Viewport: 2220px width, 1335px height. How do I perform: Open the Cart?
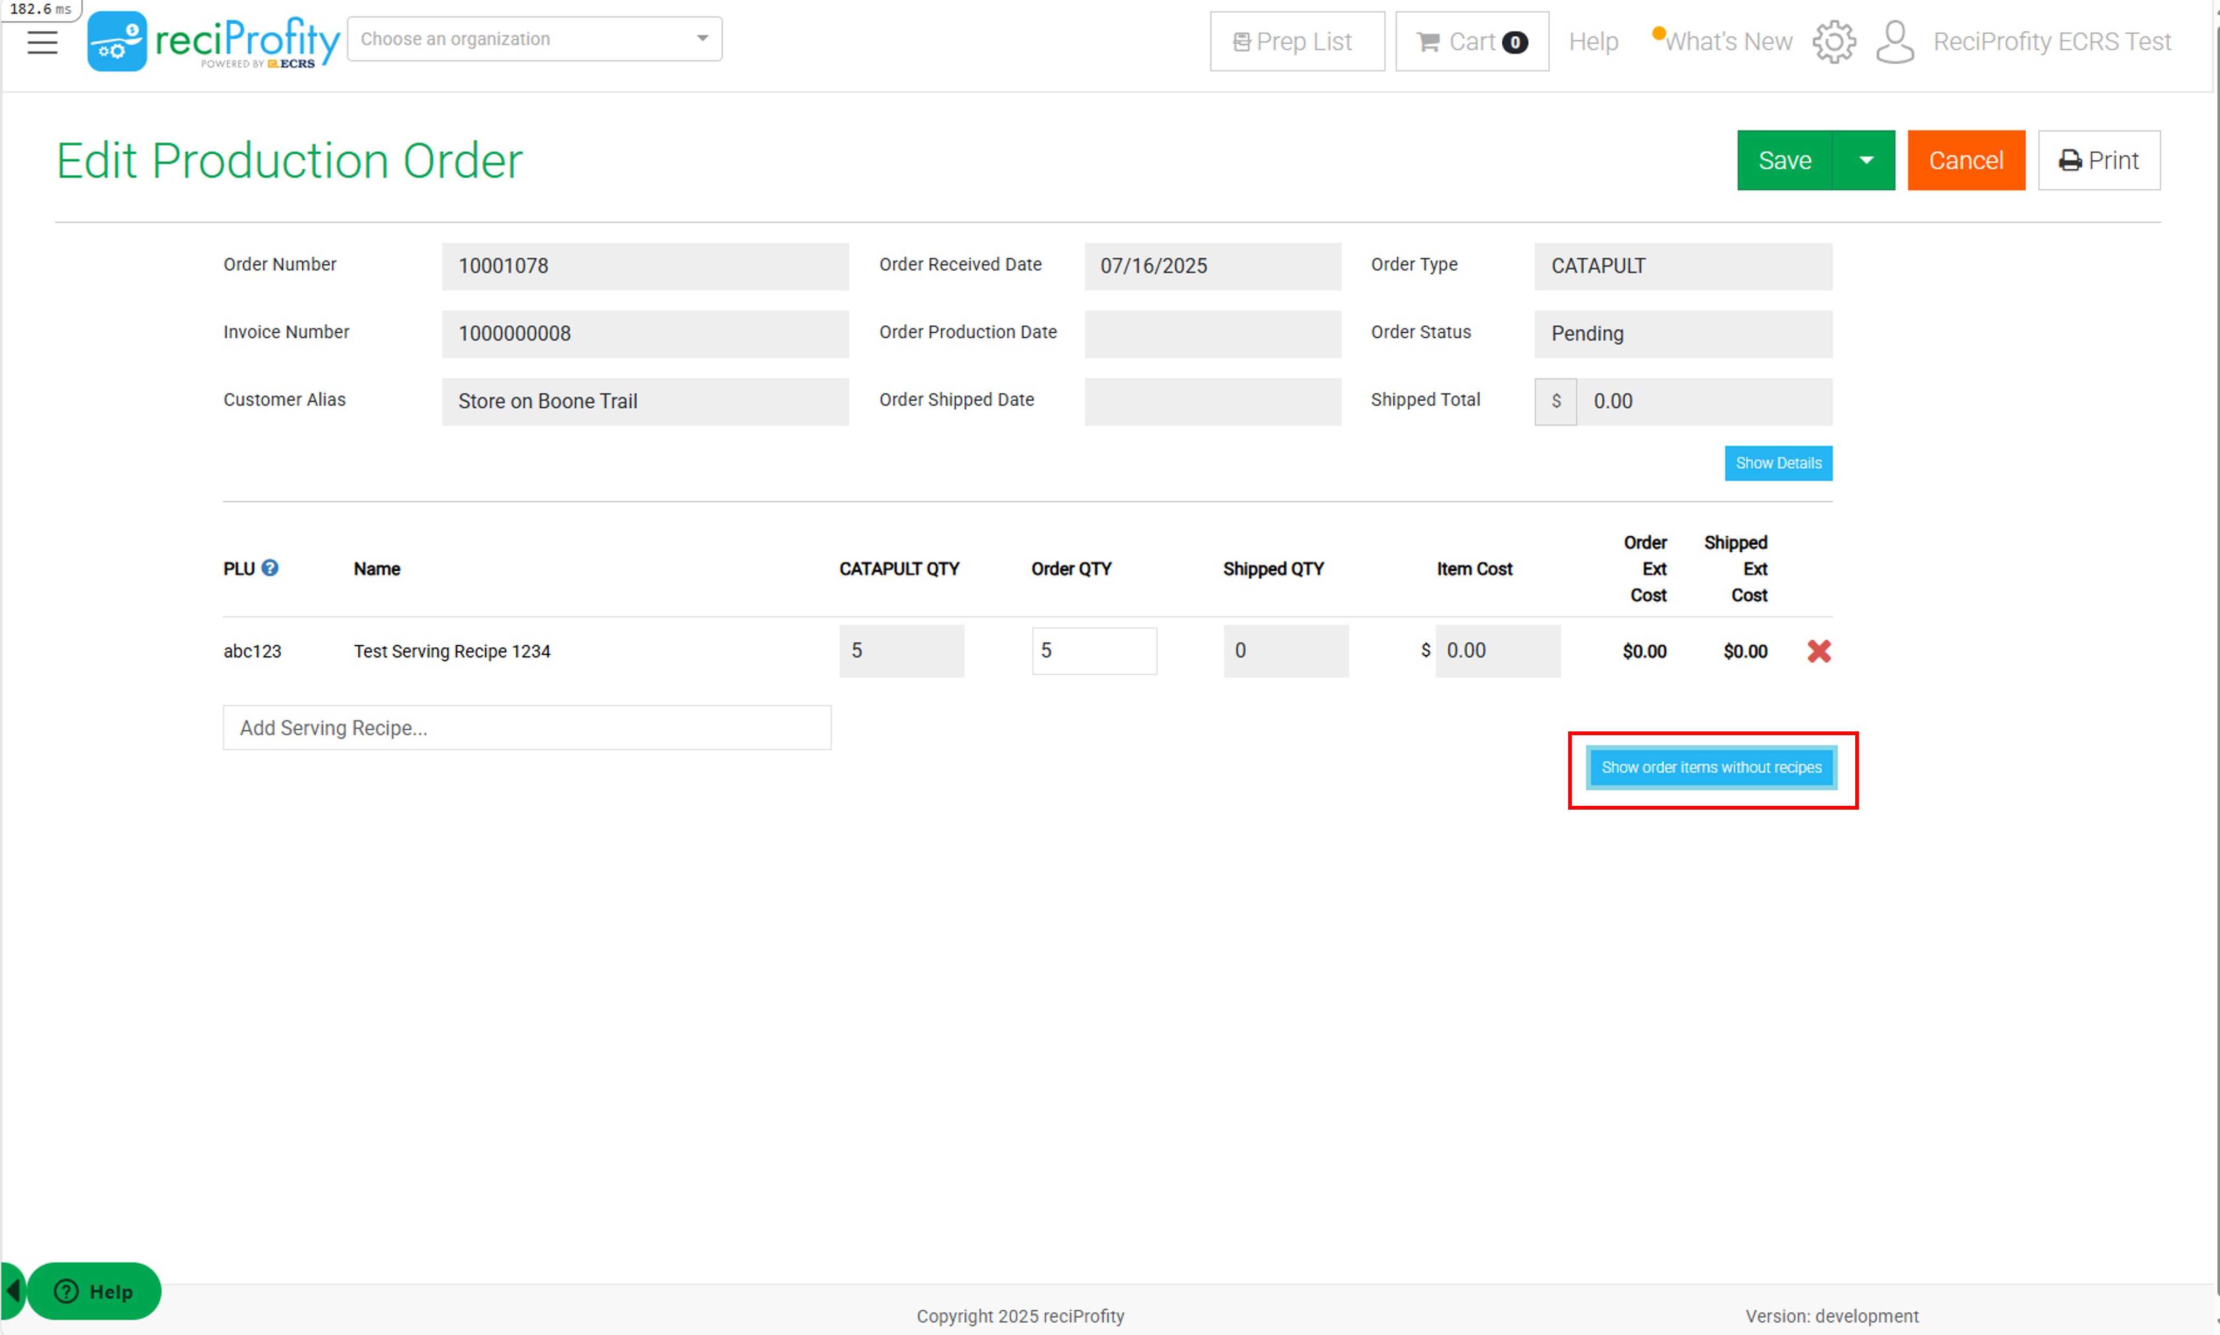click(x=1472, y=42)
